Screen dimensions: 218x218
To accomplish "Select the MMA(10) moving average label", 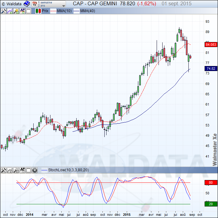I will tap(64, 11).
